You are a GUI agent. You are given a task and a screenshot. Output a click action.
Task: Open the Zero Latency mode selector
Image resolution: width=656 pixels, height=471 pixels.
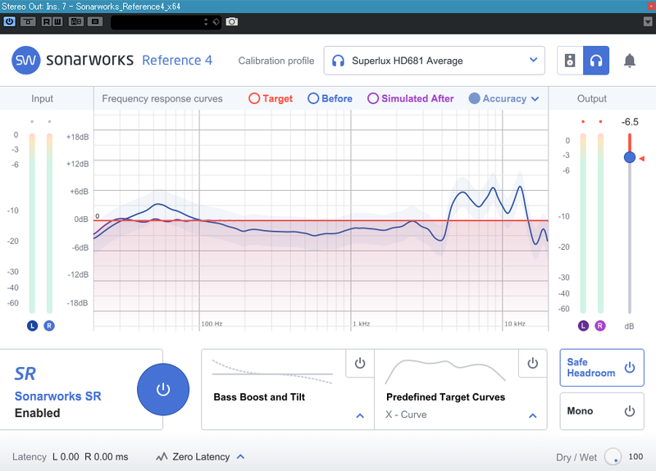[x=200, y=457]
